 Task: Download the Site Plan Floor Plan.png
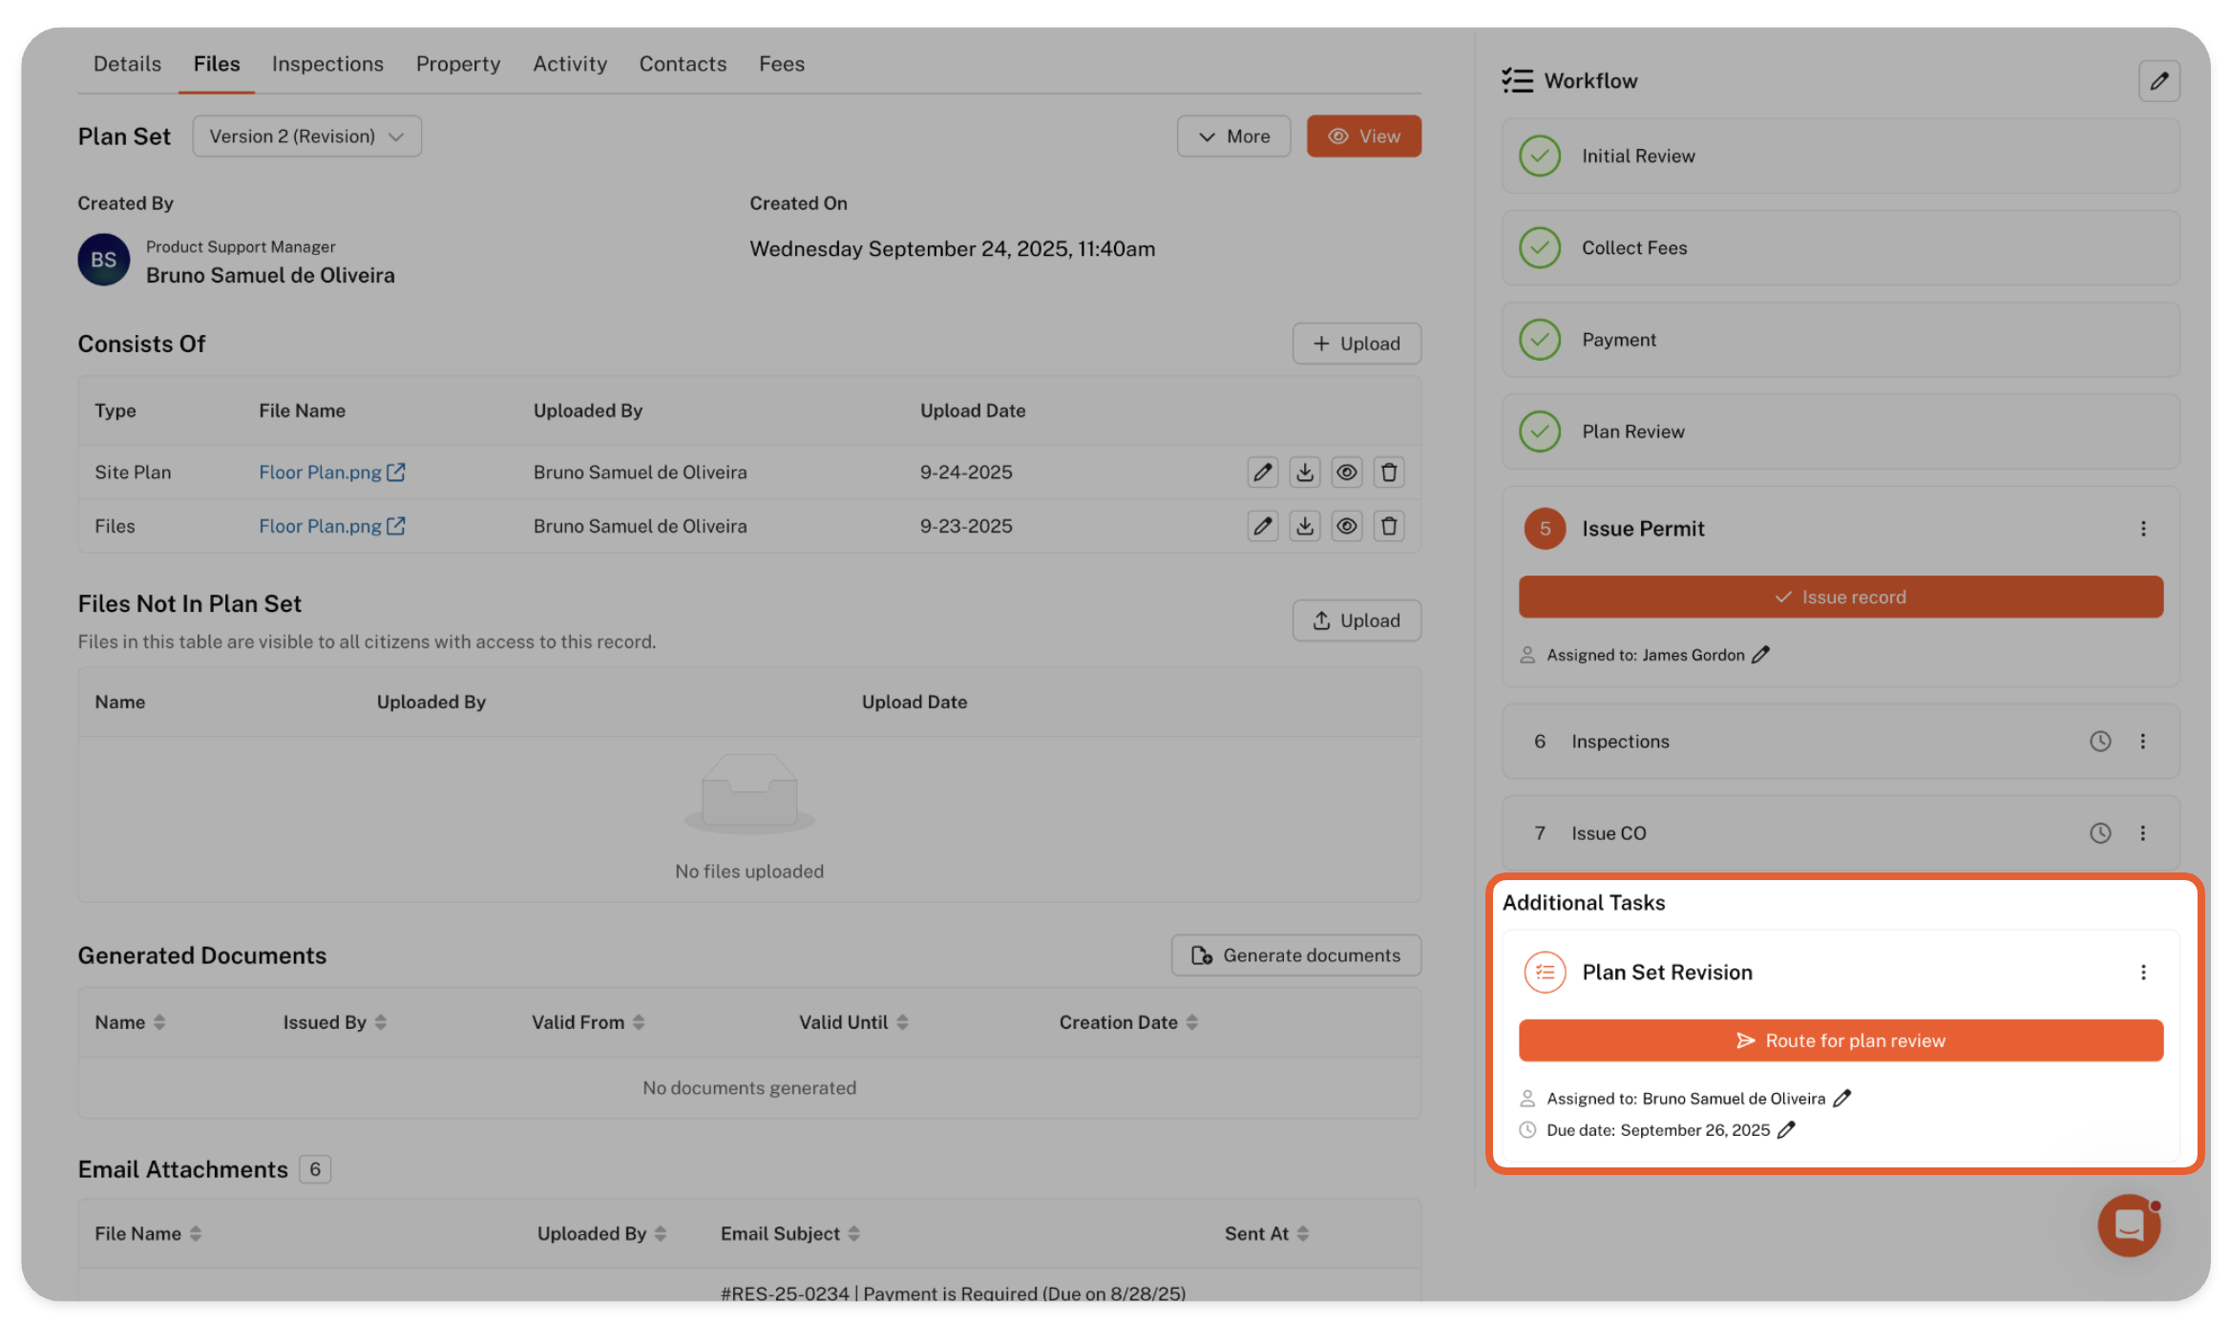[1304, 472]
